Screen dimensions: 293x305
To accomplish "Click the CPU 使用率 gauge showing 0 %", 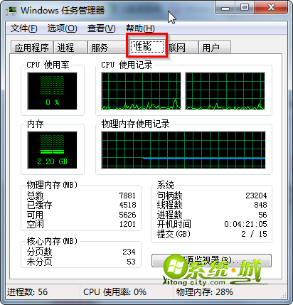I will [x=52, y=91].
